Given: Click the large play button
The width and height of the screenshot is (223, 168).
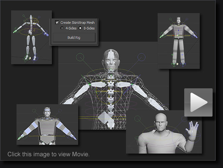Looking at the screenshot, I should click(x=198, y=102).
